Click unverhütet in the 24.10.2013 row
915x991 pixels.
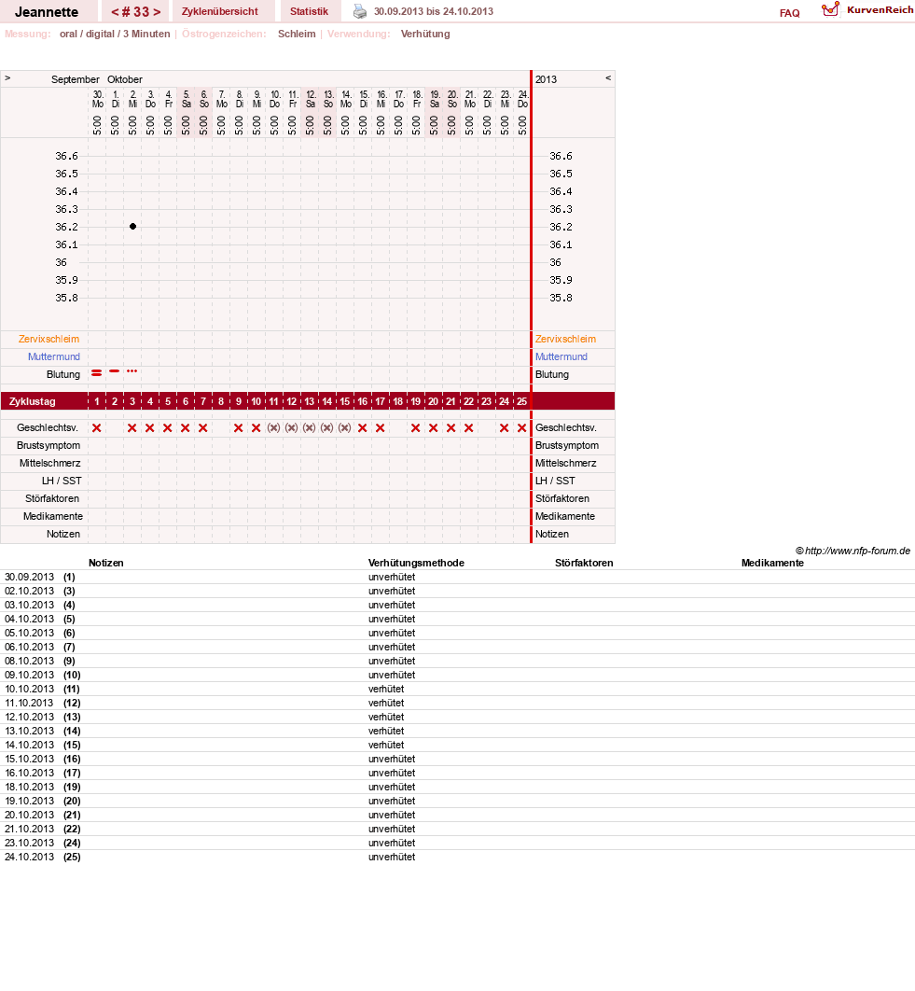click(x=392, y=857)
